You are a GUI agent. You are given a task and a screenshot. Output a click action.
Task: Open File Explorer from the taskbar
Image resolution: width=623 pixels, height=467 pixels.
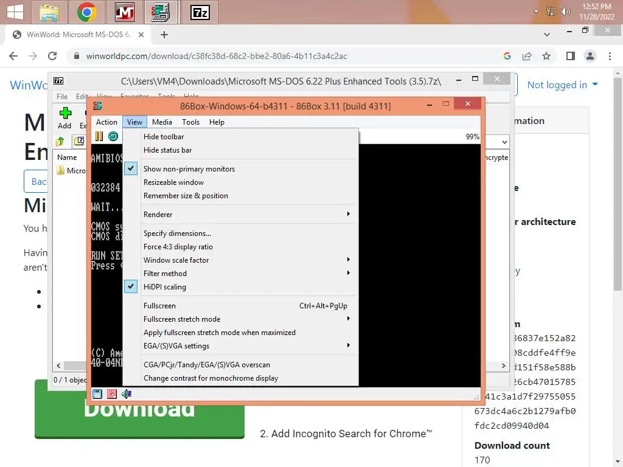click(x=50, y=12)
